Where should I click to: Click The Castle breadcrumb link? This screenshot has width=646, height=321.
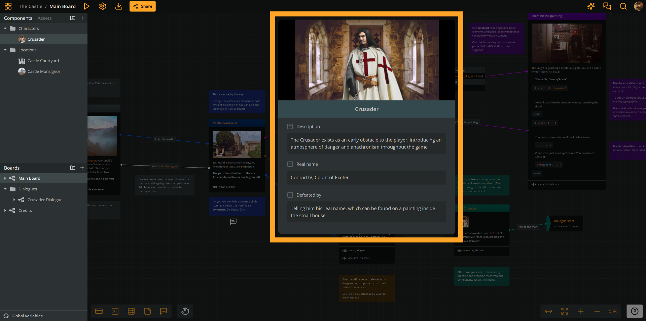[x=31, y=6]
